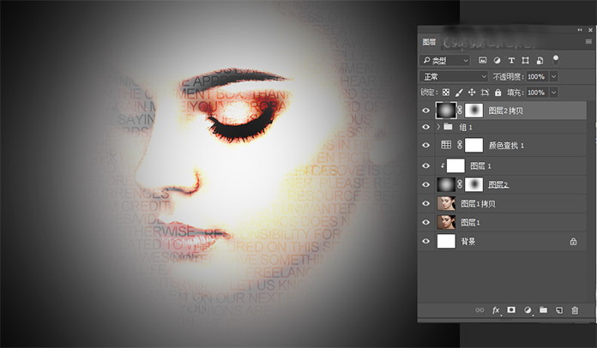Image resolution: width=597 pixels, height=348 pixels.
Task: Toggle visibility of 背景 layer
Action: click(426, 243)
